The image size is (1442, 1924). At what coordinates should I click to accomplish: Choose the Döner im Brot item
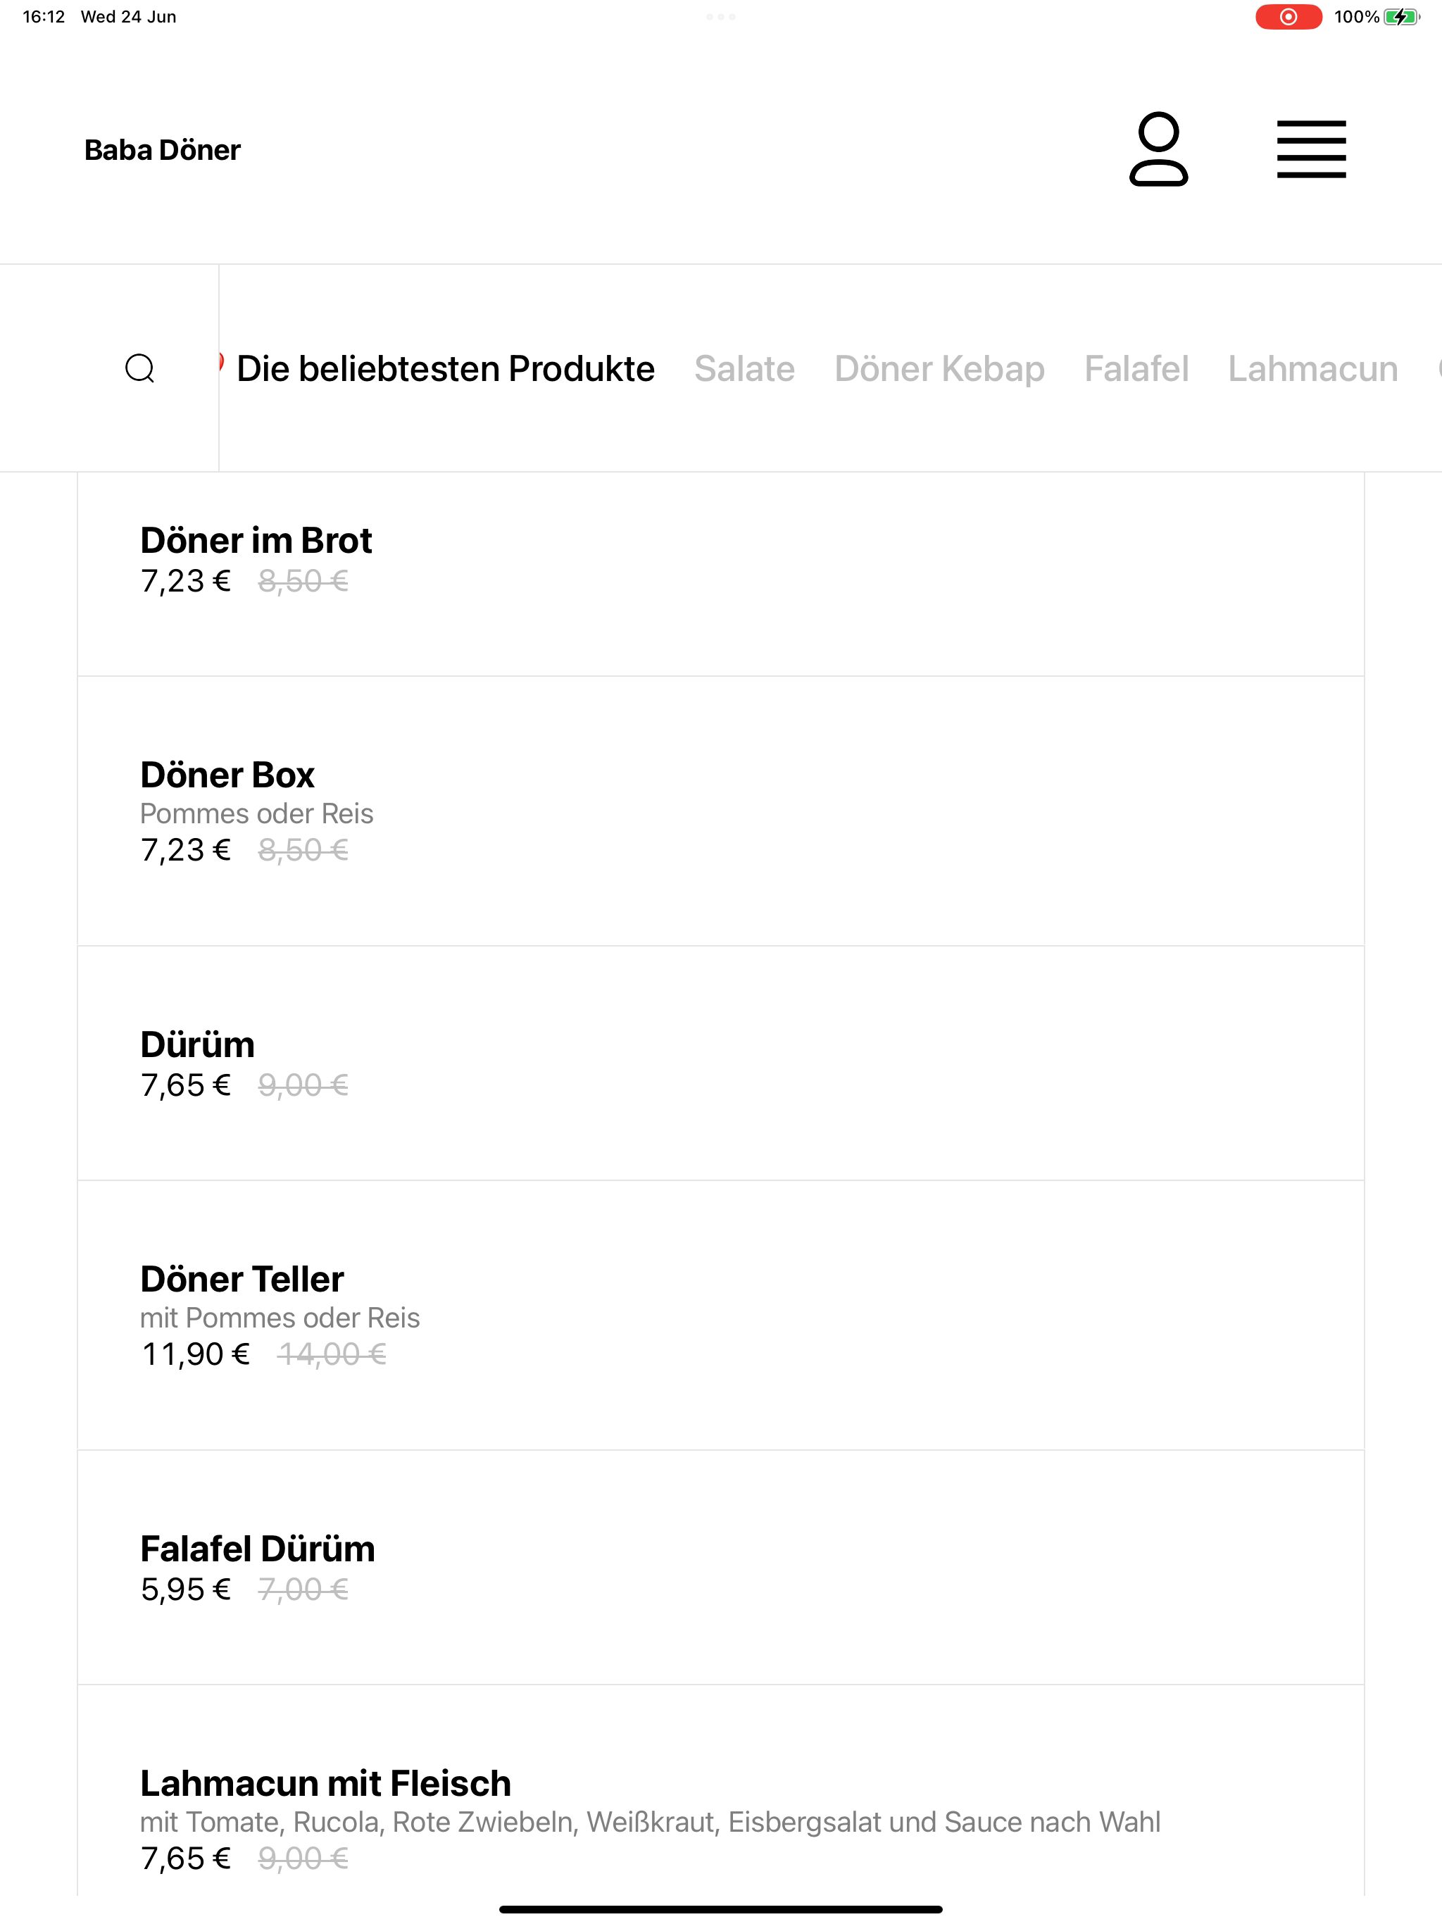click(x=721, y=574)
